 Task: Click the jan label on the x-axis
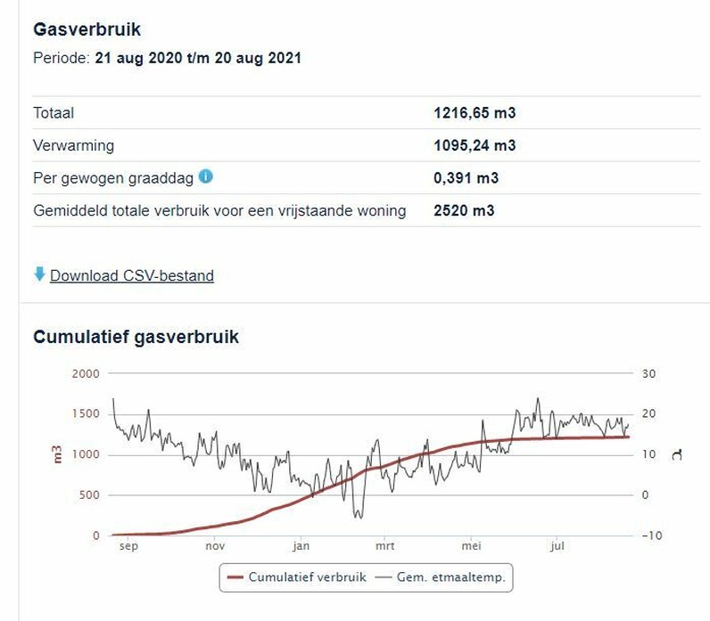(300, 546)
